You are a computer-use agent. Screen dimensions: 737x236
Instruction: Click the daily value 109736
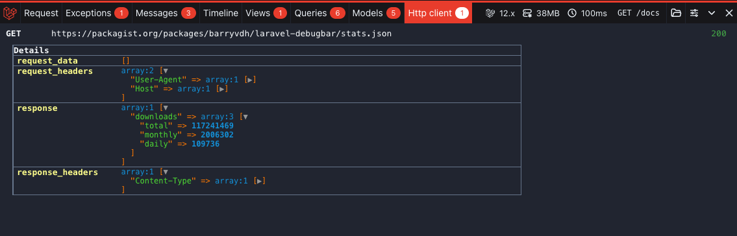(x=205, y=144)
